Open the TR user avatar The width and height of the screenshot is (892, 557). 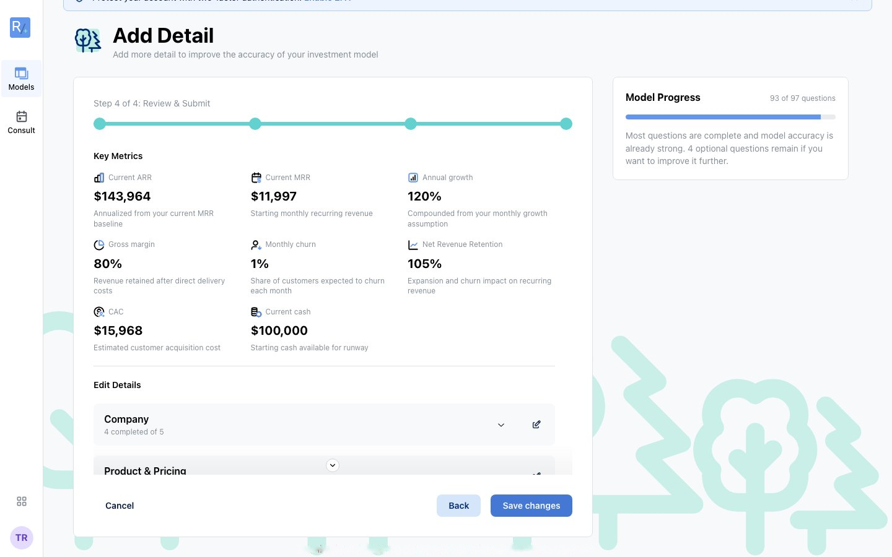pyautogui.click(x=22, y=538)
